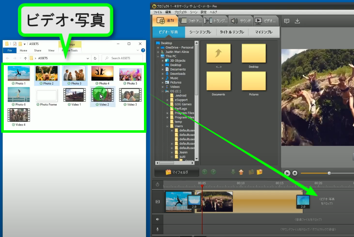Viewport: 354px width, 237px height.
Task: Click the timeline stopwatch icon
Action: (x=157, y=184)
